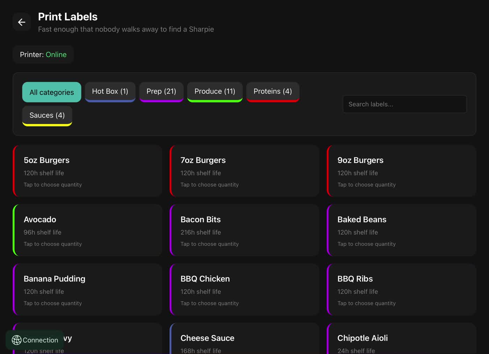The image size is (489, 354).
Task: Open the 5oz Burgers label card
Action: (87, 171)
